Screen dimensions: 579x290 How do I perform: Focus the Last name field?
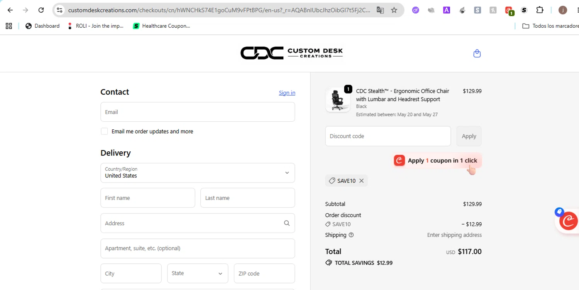pos(248,198)
